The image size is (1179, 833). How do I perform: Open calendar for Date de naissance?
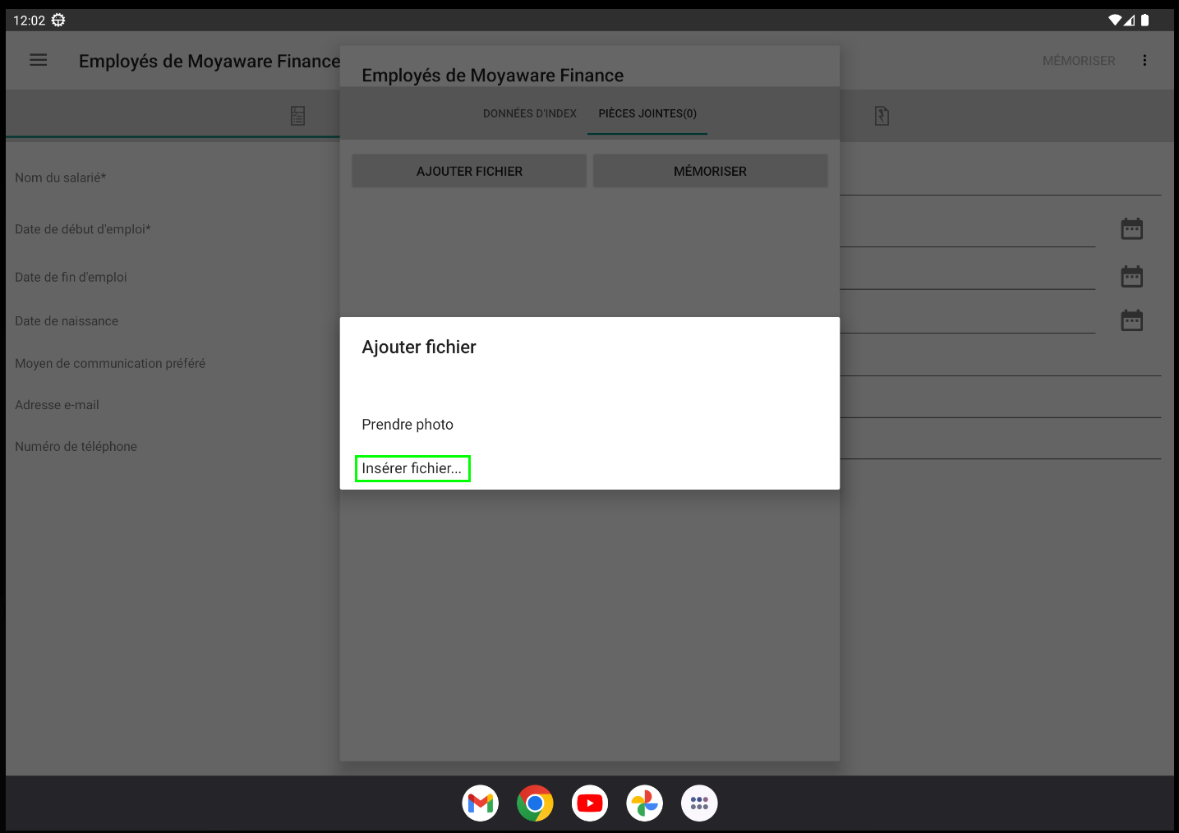(x=1132, y=320)
